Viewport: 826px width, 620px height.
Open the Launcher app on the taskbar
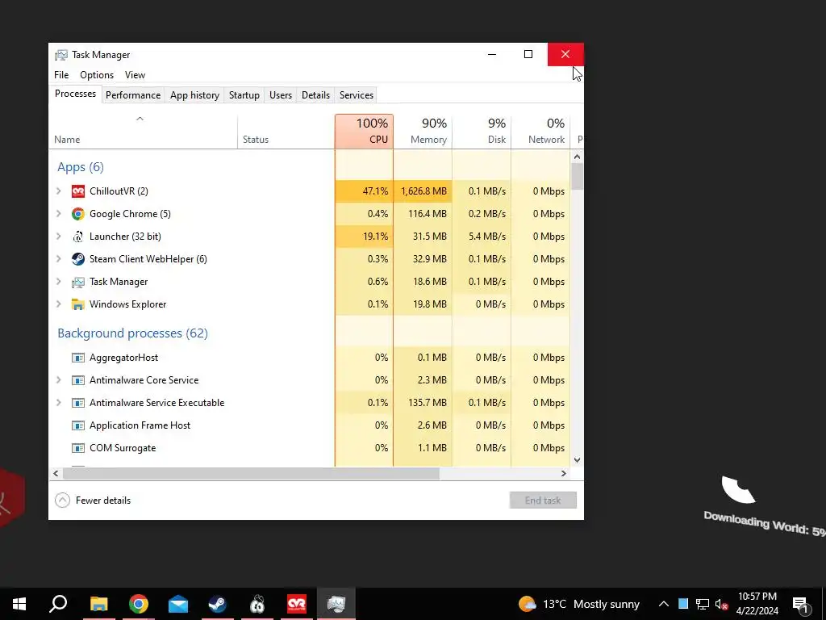click(x=257, y=604)
